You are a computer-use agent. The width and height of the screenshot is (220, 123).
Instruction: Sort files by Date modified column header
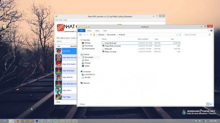(x=143, y=39)
